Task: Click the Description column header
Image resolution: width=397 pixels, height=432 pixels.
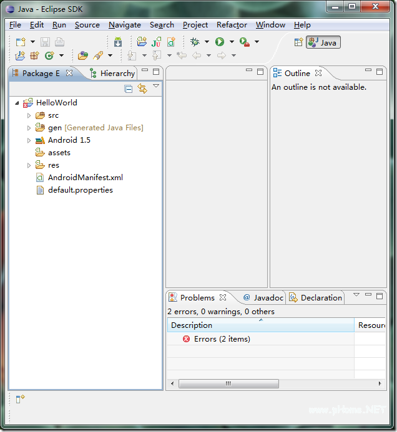Action: (261, 325)
